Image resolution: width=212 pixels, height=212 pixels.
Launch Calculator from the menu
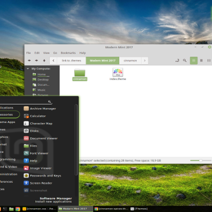coord(35,116)
